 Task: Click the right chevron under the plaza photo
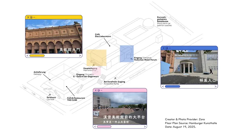145,127
